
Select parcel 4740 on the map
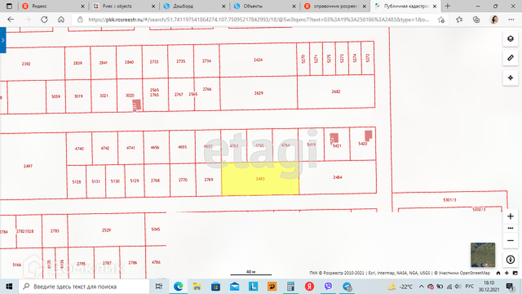pos(79,149)
